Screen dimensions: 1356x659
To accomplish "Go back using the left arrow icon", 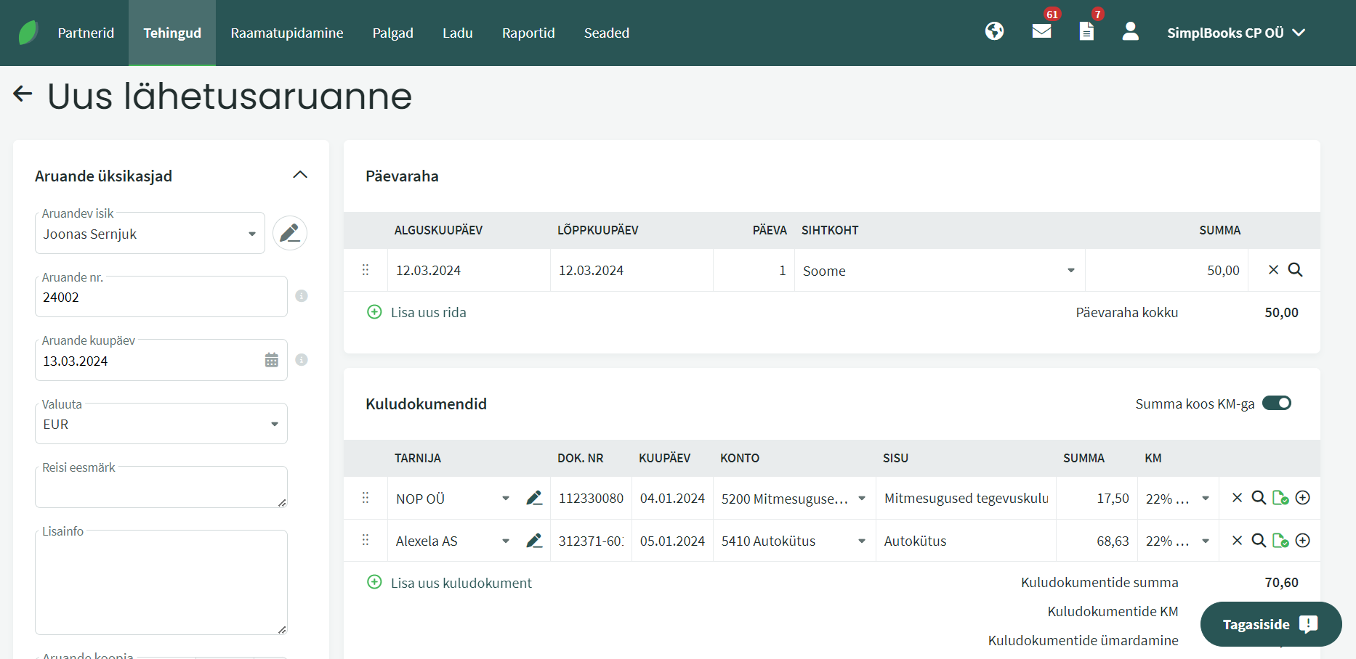I will [23, 94].
